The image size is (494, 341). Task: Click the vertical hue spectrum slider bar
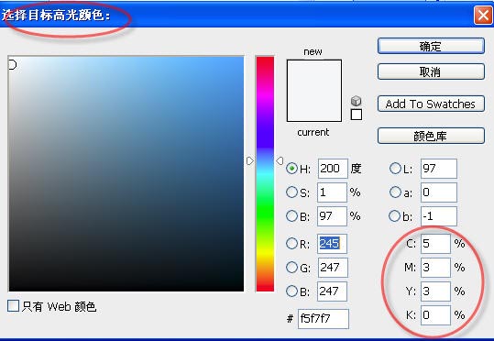point(265,173)
